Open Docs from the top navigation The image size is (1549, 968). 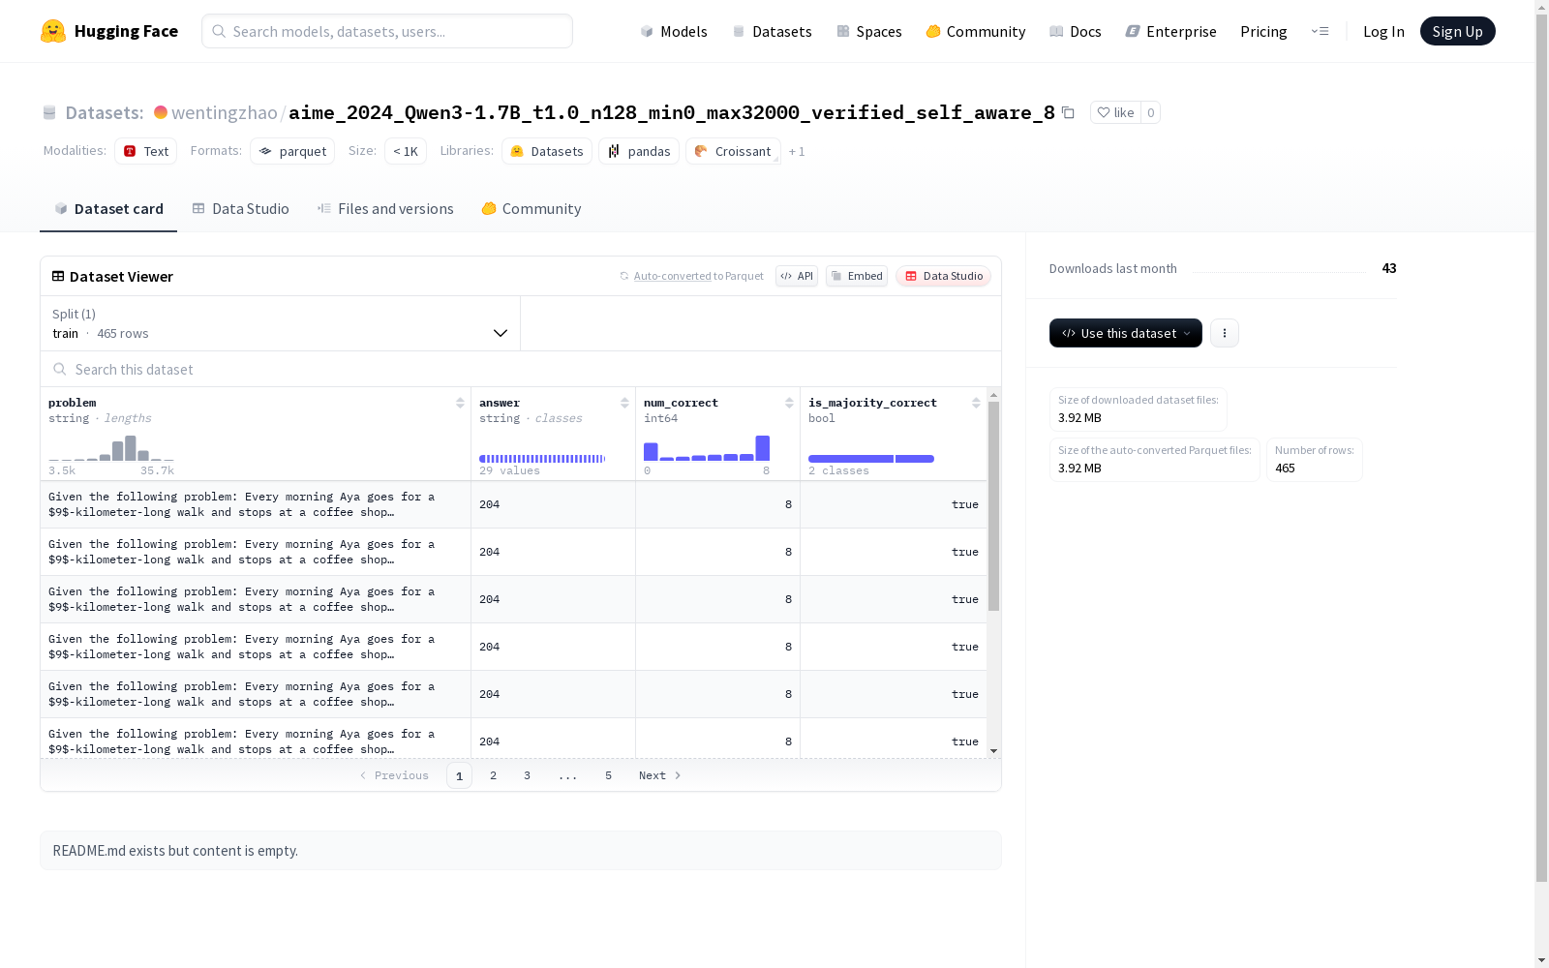[x=1076, y=31]
